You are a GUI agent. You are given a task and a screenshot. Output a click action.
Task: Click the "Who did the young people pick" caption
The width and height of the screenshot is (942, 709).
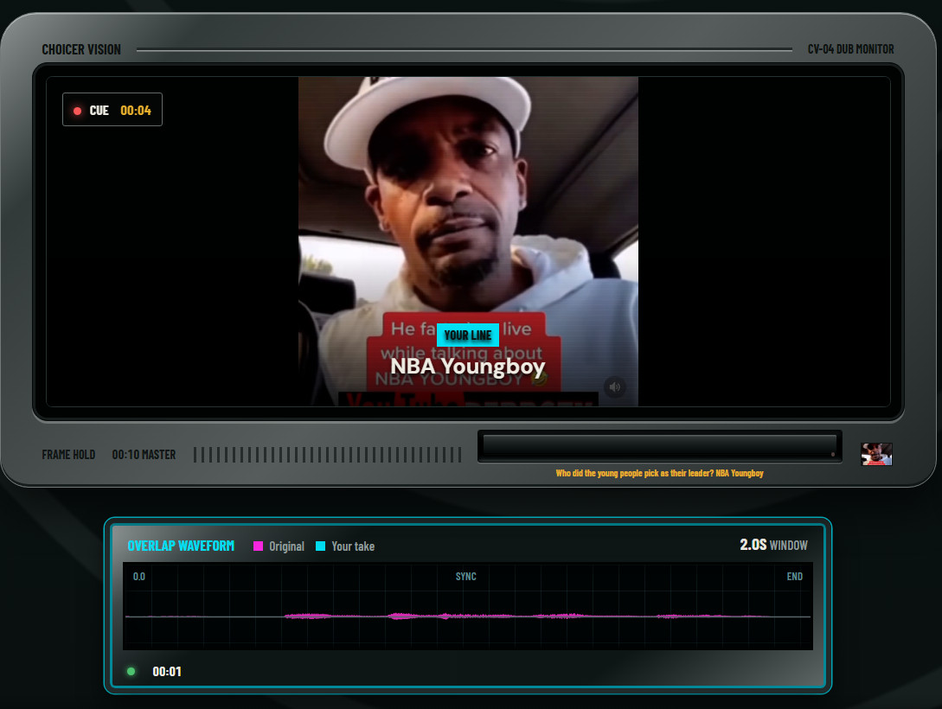click(660, 473)
